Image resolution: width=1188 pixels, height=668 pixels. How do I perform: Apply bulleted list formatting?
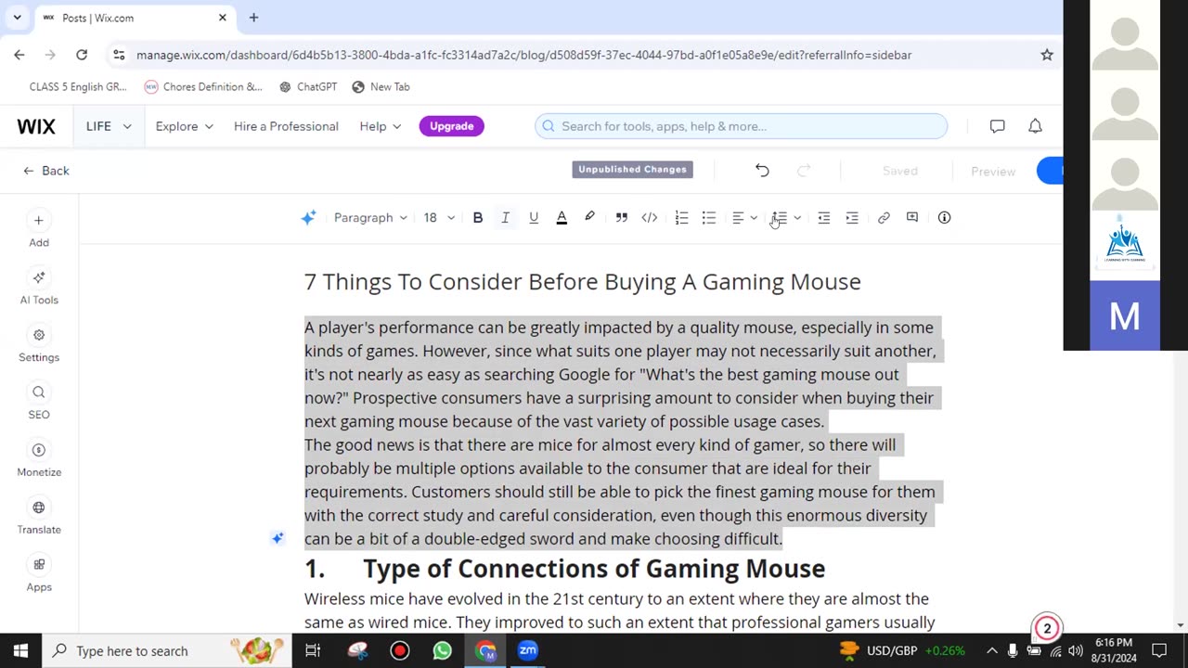709,218
